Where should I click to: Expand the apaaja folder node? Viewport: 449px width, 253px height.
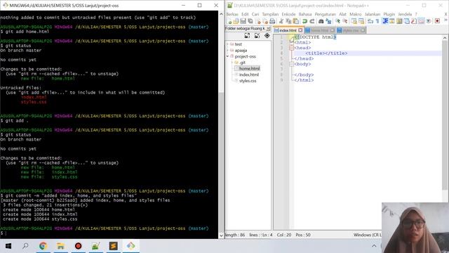pyautogui.click(x=228, y=51)
